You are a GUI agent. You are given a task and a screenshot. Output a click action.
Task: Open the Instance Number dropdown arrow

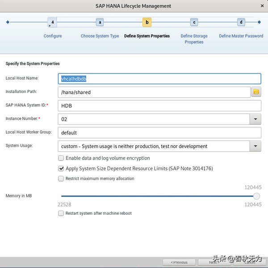click(255, 119)
